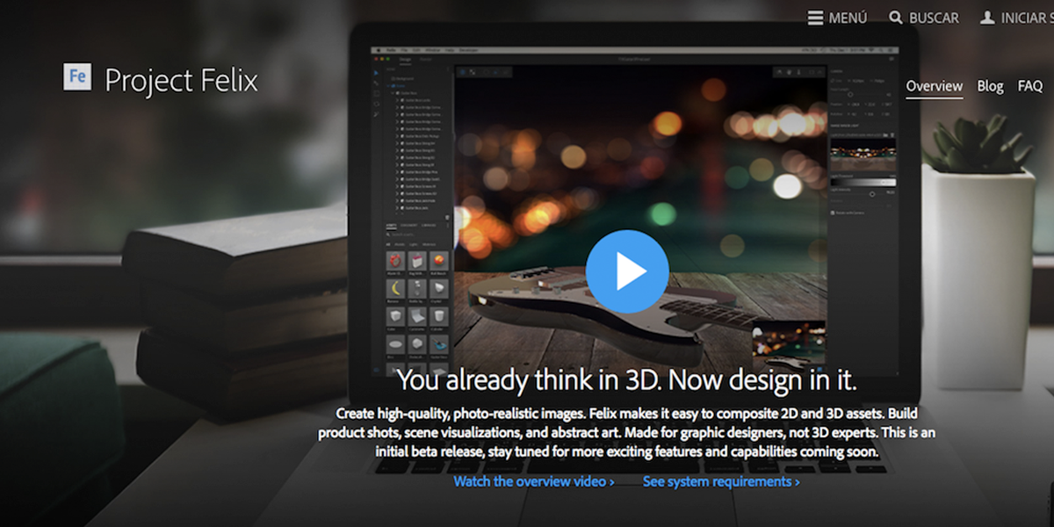Viewport: 1054px width, 527px height.
Task: Click the Project Felix Fe logo icon
Action: (x=77, y=77)
